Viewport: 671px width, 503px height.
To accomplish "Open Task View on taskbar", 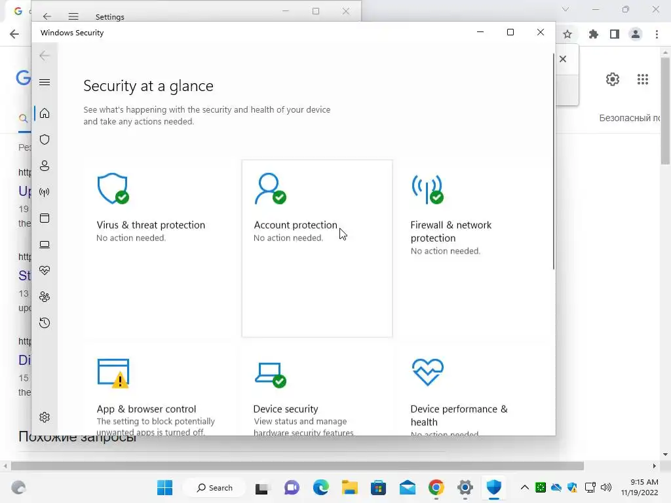I will [x=262, y=488].
